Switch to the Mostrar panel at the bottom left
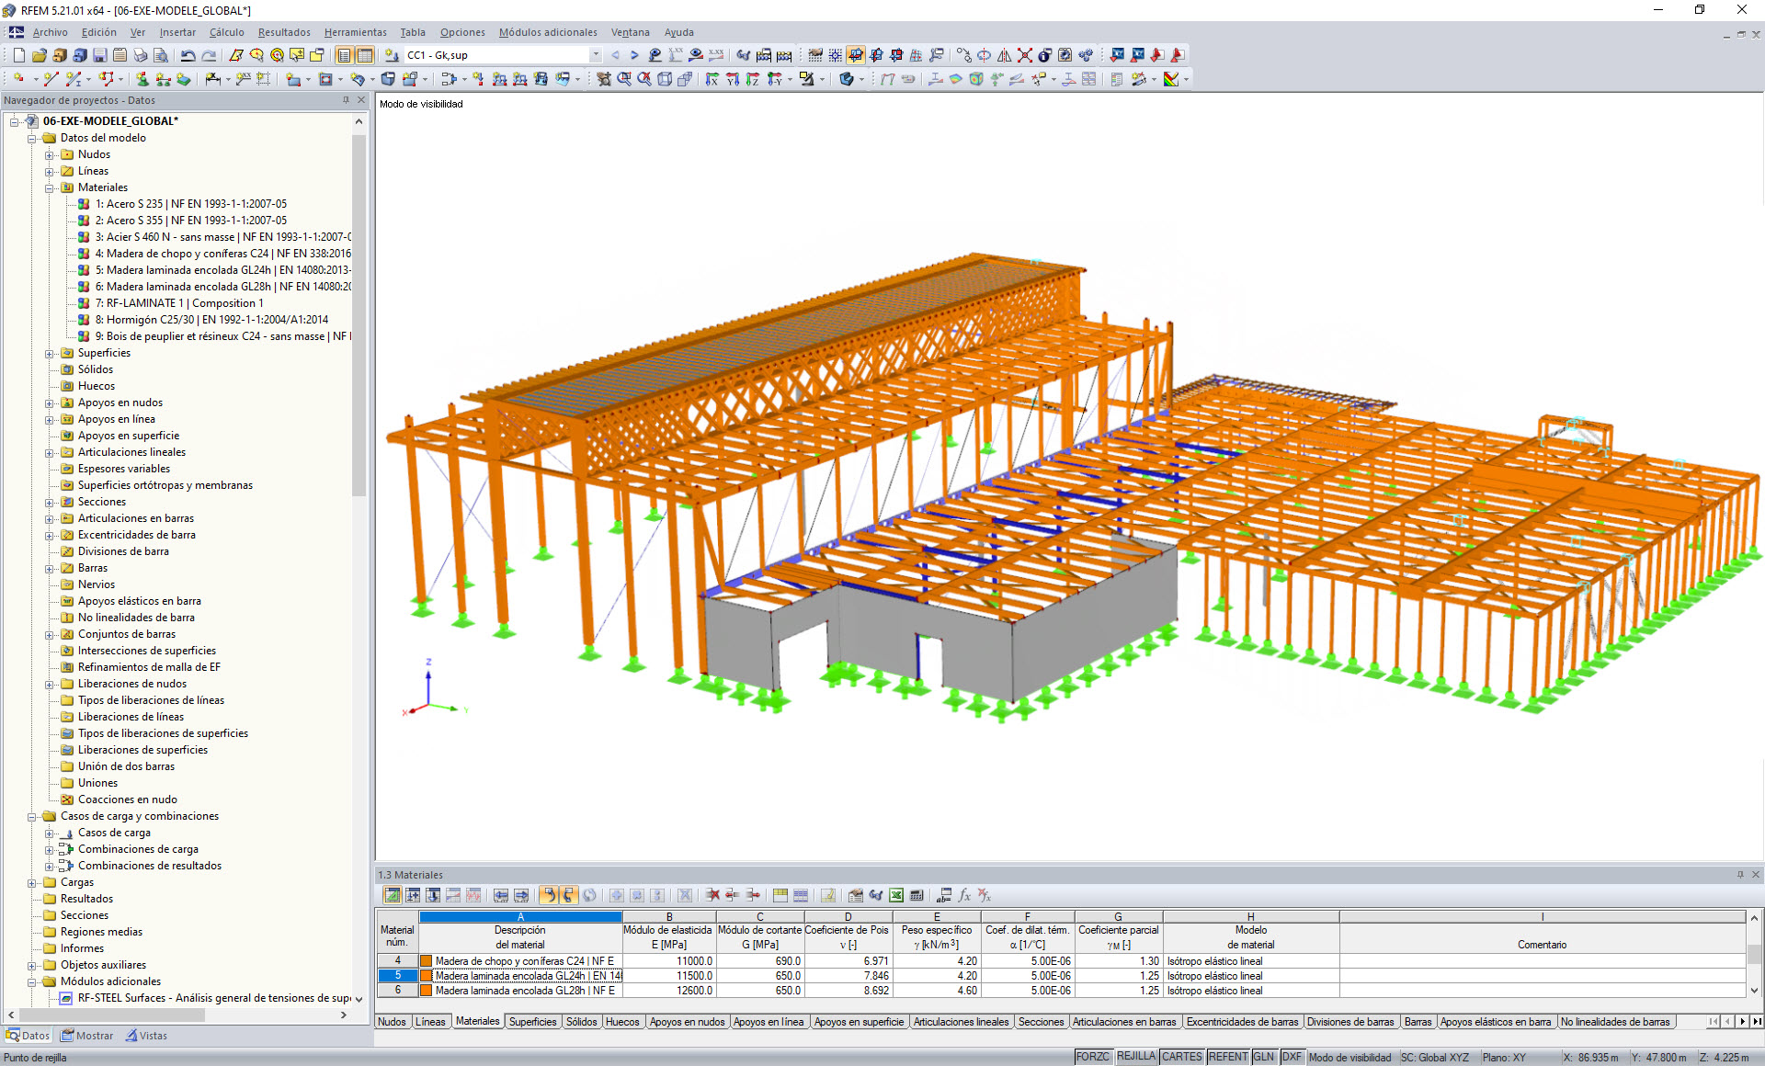The height and width of the screenshot is (1066, 1765). click(x=86, y=1035)
